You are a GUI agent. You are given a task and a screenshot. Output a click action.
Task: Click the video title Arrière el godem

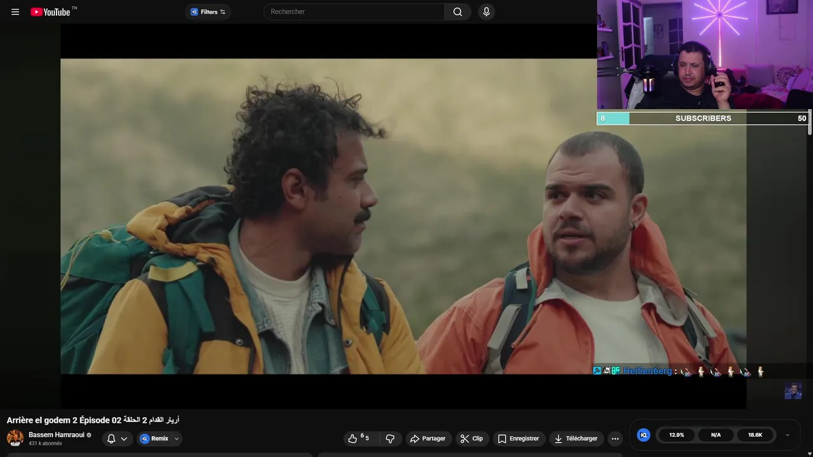tap(93, 420)
